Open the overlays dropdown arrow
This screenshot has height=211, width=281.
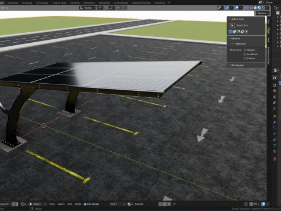241,8
